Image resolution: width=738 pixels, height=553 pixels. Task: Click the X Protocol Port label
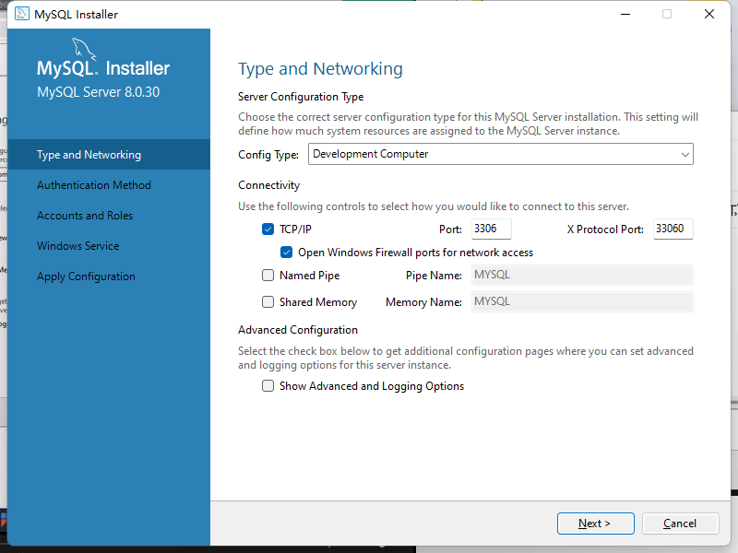pyautogui.click(x=605, y=229)
